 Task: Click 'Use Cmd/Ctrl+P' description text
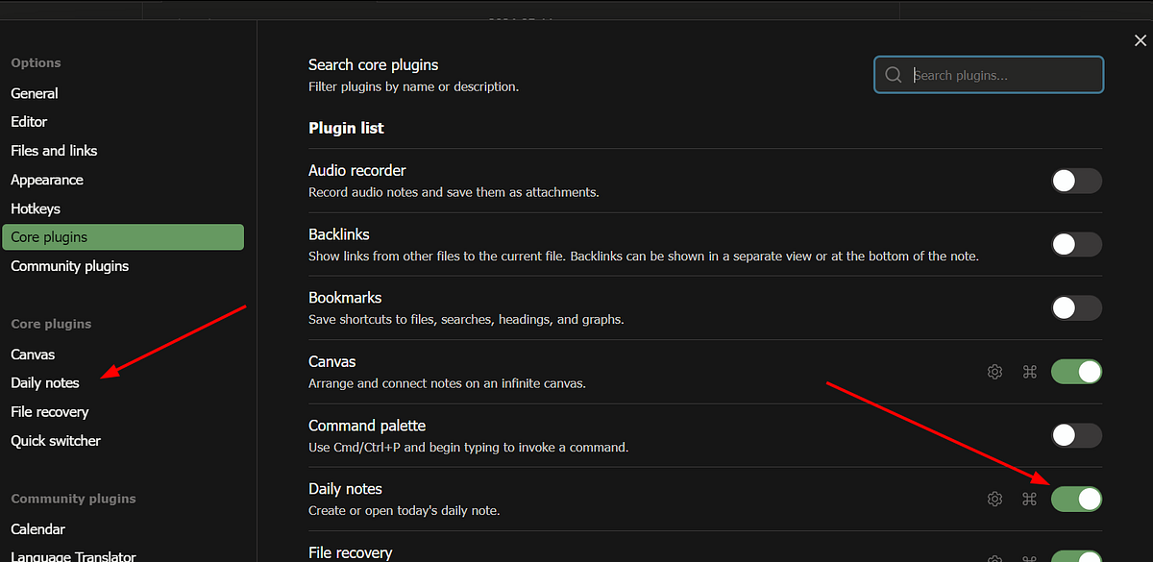468,447
